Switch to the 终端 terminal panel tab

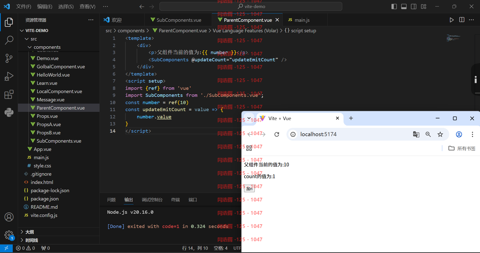coord(175,200)
